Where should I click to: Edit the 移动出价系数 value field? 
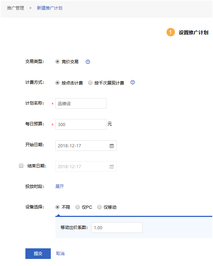tap(117, 227)
